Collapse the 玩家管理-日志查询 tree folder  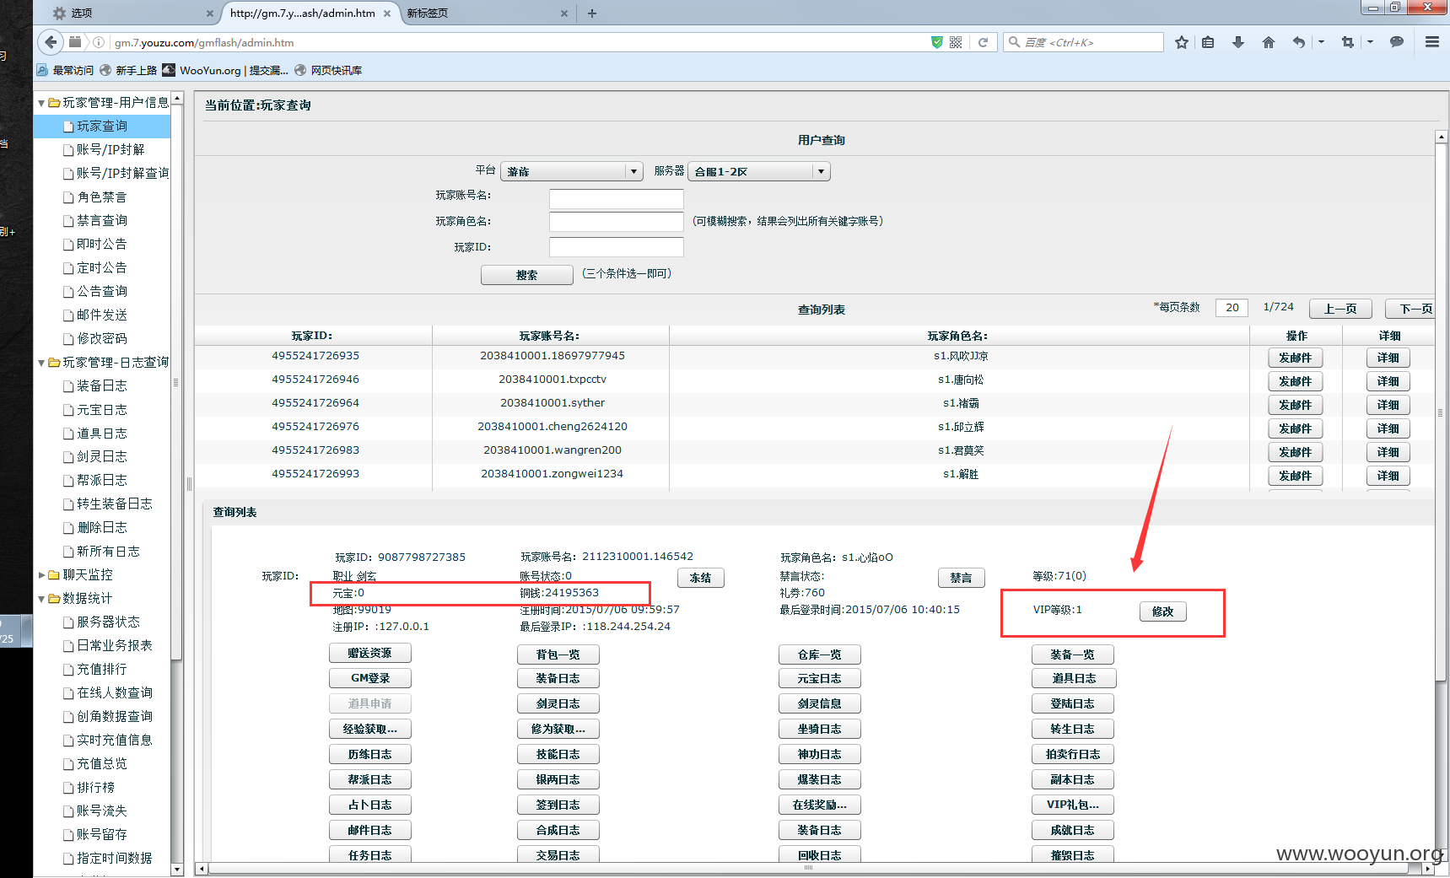pyautogui.click(x=41, y=363)
